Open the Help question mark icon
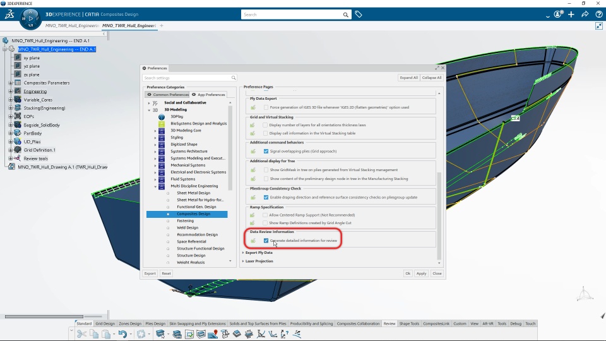Screen dimensions: 606x341 click(598, 15)
